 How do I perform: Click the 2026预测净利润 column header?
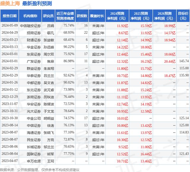coord(164,16)
